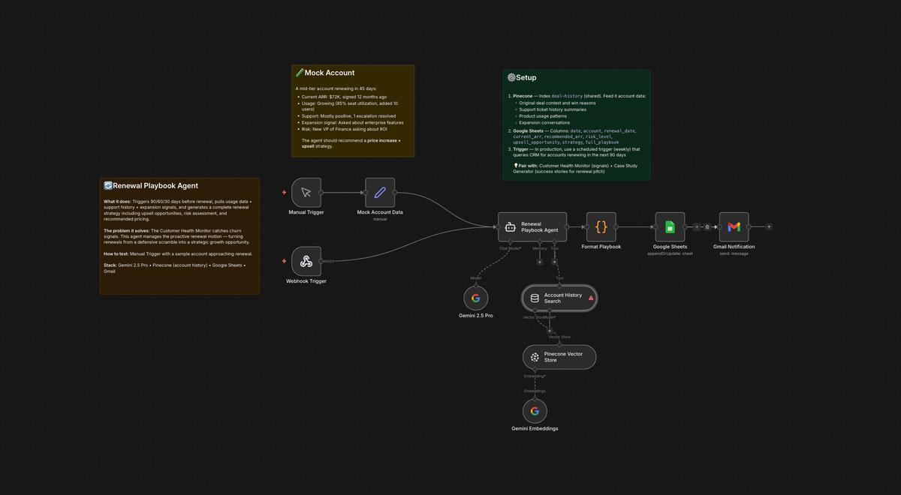Click 'Risk: New VP of Finance' line
This screenshot has width=901, height=495.
(344, 129)
